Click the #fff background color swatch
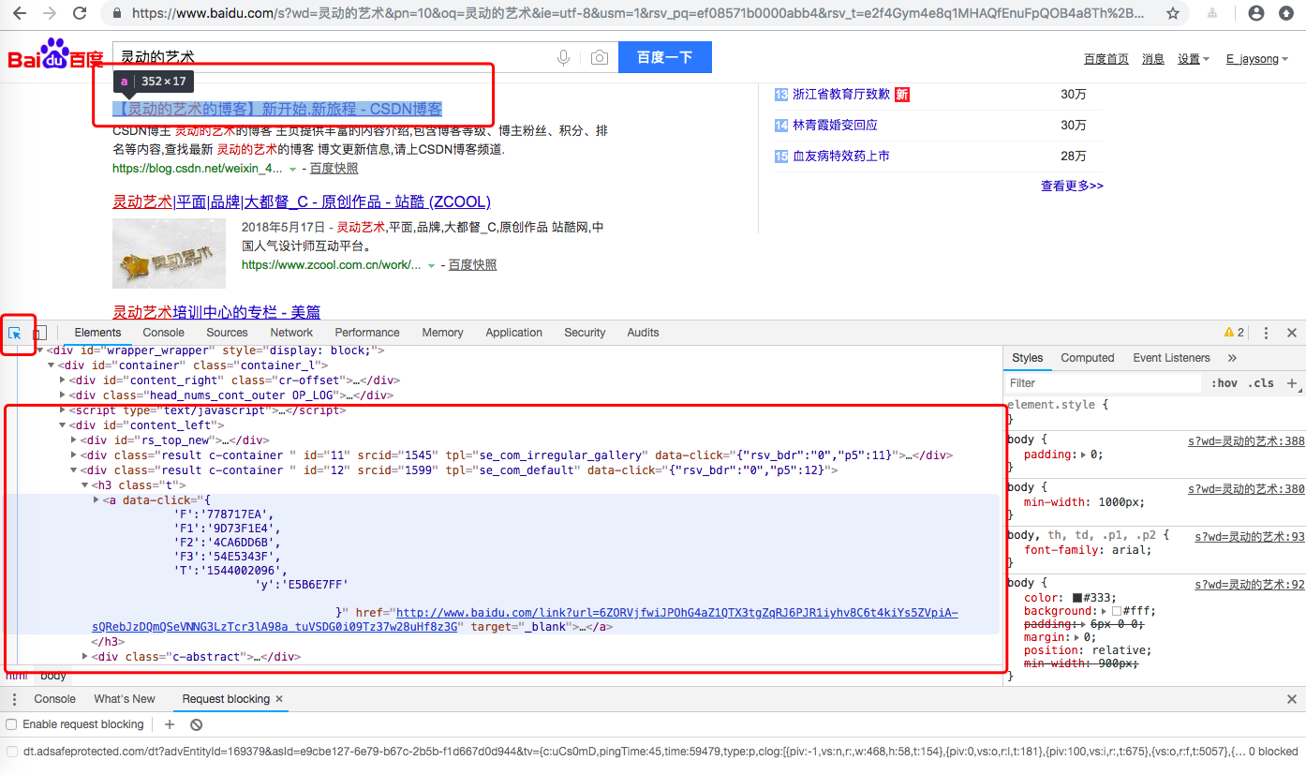 pos(1117,611)
